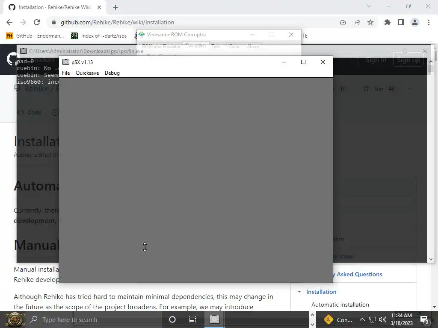Viewport: 438px width, 328px height.
Task: Click browser page scrollbar down arrow
Action: click(x=435, y=307)
